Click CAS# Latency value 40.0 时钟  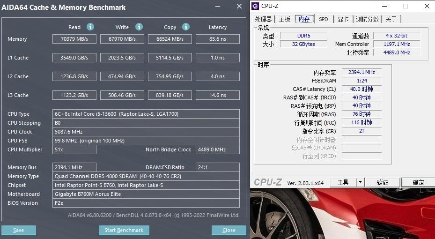point(362,89)
